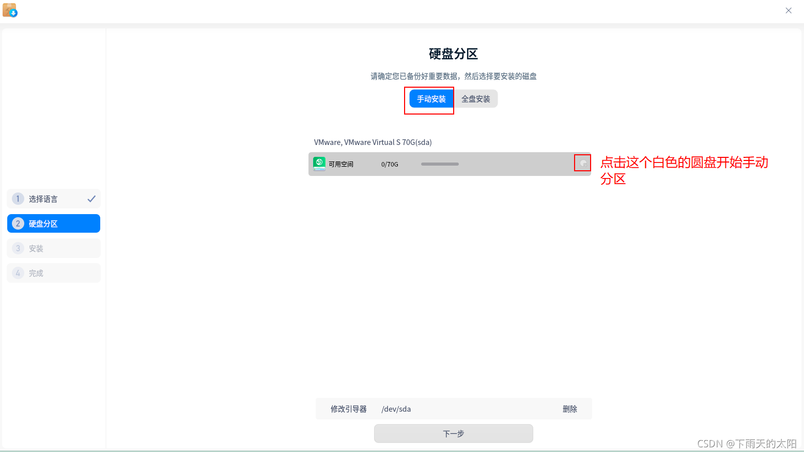
Task: Switch to 全盘安装 tab
Action: pyautogui.click(x=475, y=99)
